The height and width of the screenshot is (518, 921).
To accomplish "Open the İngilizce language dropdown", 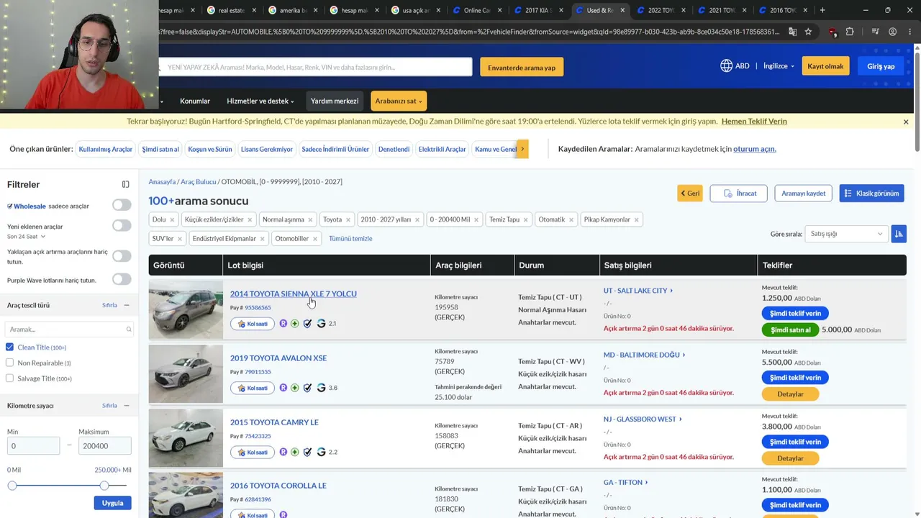I will click(779, 66).
